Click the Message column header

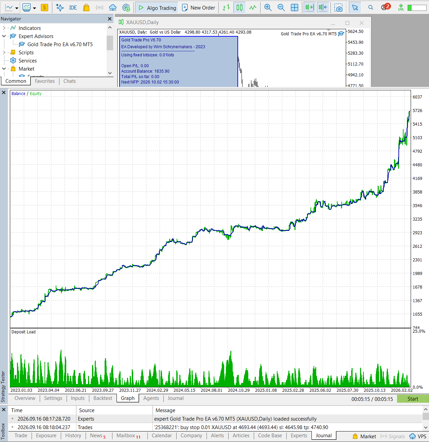(x=287, y=410)
